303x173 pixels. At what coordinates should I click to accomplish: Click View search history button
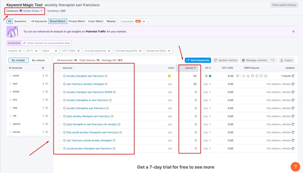point(284,5)
